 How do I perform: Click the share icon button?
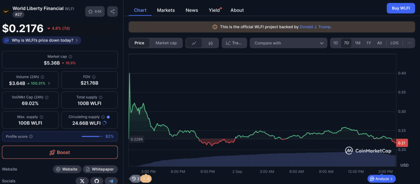click(112, 12)
